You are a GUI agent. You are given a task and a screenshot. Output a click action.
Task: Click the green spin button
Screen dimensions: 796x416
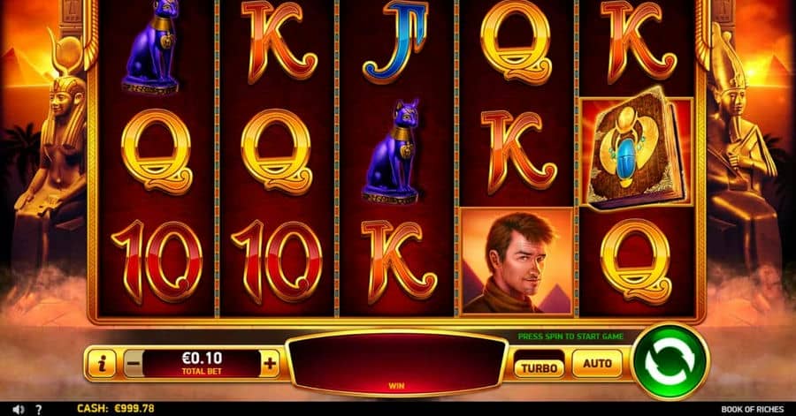(670, 362)
